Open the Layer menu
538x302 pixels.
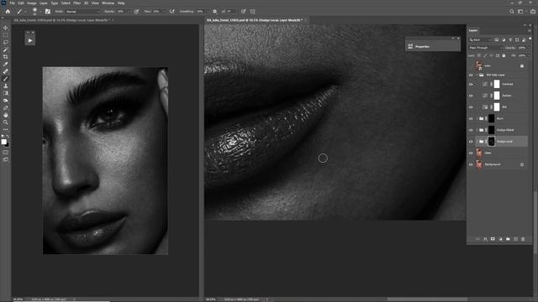point(44,3)
